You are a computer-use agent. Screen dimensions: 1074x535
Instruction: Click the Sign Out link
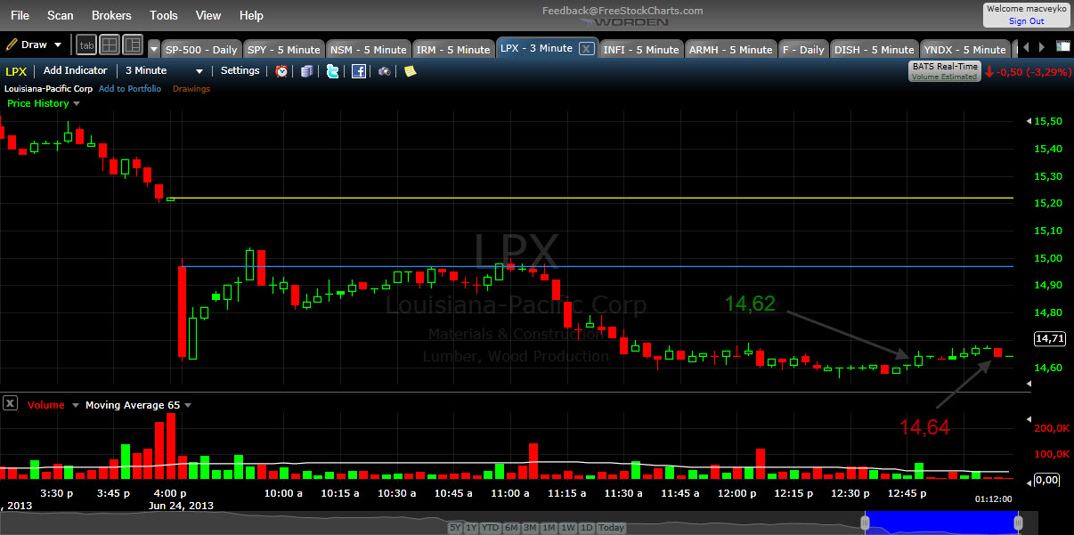tap(1026, 21)
